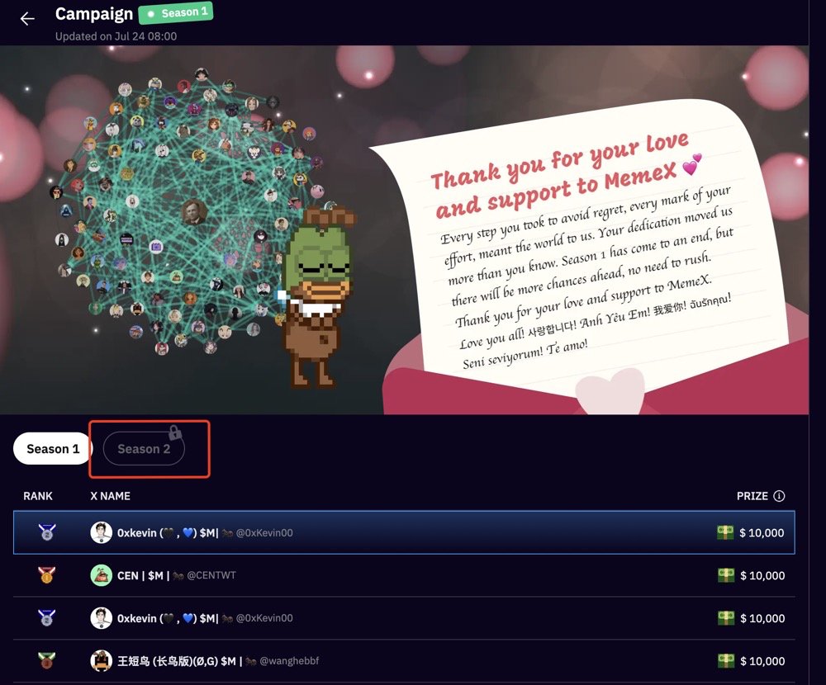The image size is (826, 685).
Task: Open the @CENTWT handle link
Action: tap(211, 575)
